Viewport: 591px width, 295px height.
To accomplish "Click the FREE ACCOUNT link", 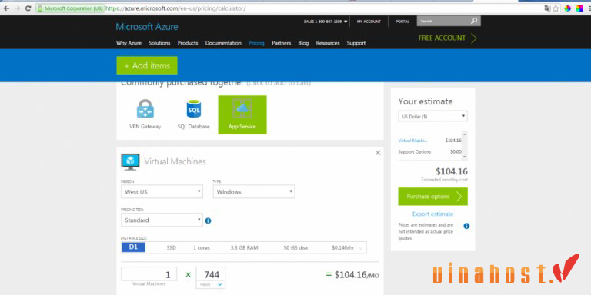I will 442,38.
